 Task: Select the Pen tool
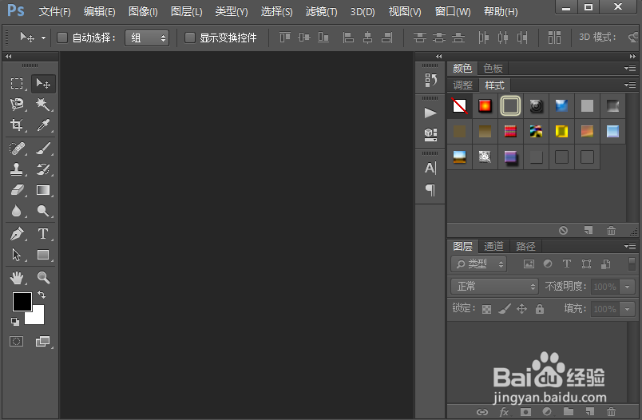(17, 233)
